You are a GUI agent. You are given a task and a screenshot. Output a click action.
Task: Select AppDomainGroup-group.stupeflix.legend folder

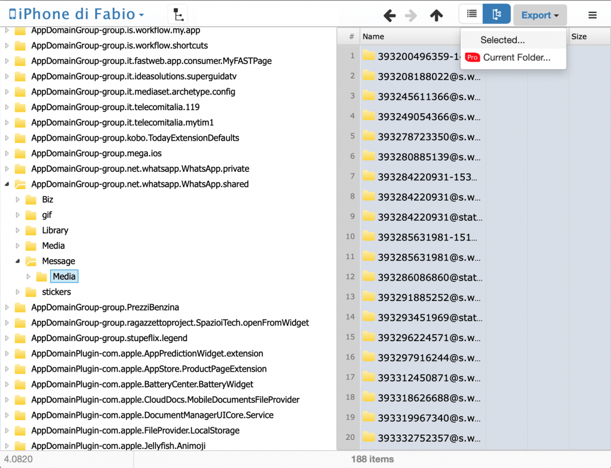point(109,338)
